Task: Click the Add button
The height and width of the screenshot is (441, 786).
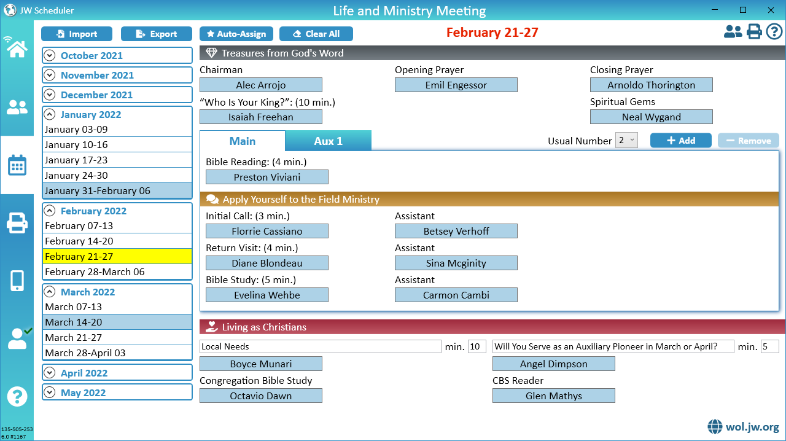Action: (x=681, y=141)
